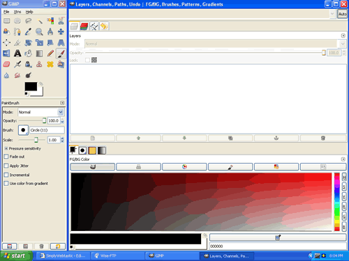Select the Text tool
The image size is (349, 261).
coord(17,54)
